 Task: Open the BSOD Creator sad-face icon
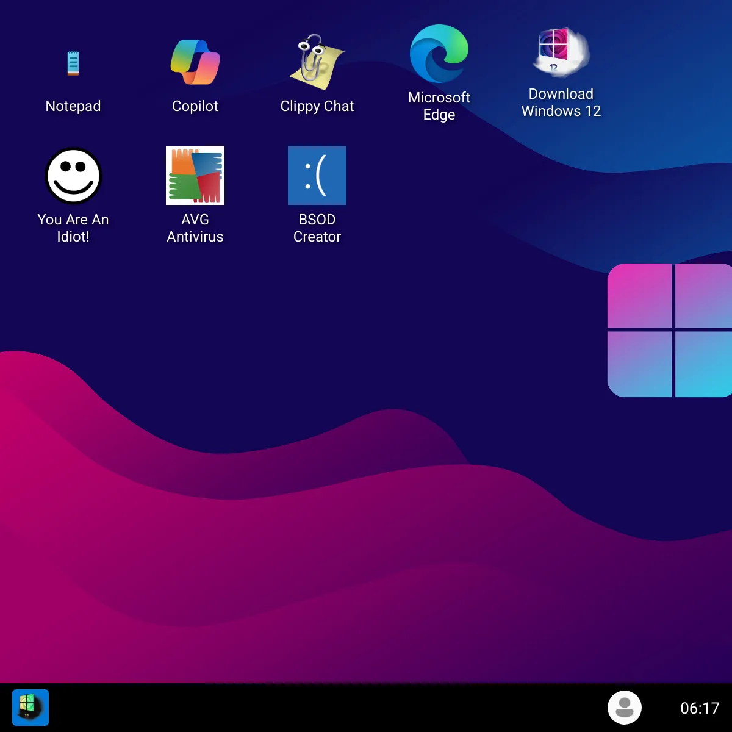317,176
